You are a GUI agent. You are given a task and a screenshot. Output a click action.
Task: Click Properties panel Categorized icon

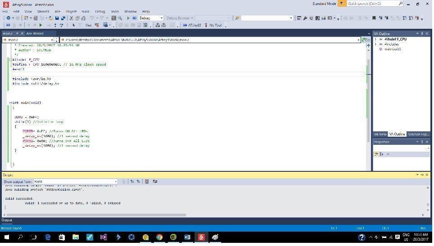[x=376, y=154]
